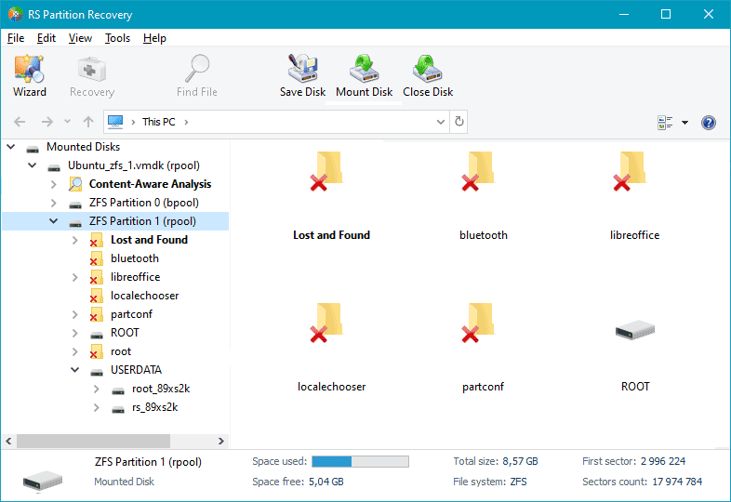Open the Help menu
The image size is (731, 502).
coord(154,38)
